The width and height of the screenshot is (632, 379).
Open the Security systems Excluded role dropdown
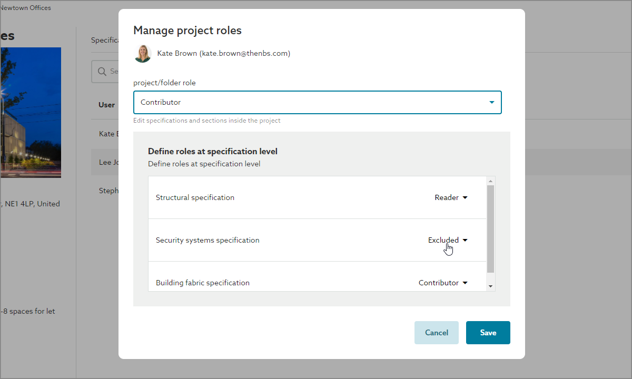coord(448,241)
